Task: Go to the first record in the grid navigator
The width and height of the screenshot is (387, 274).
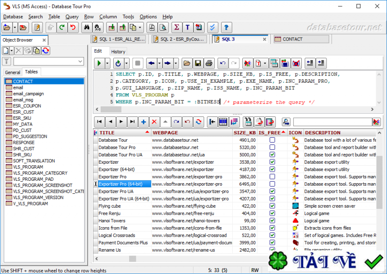Action: coord(99,122)
